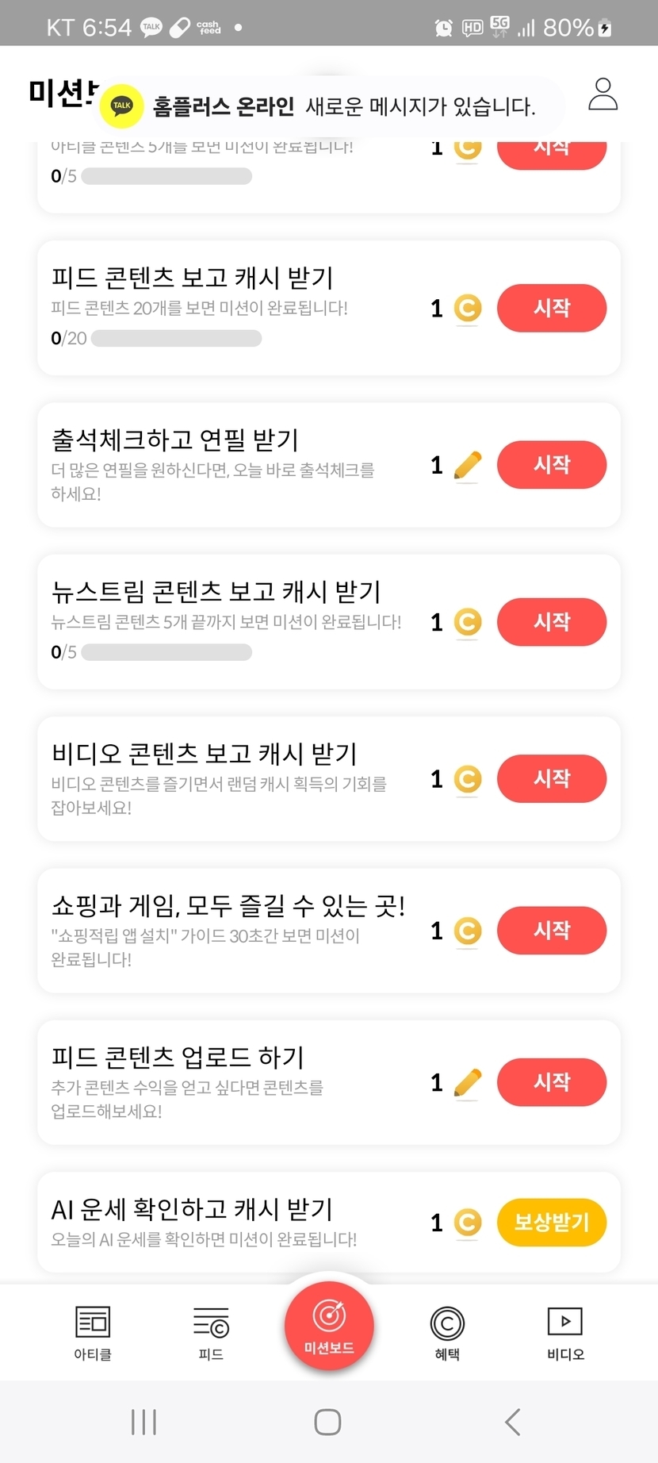Viewport: 658px width, 1463px height.
Task: Open the 홈플러스 온라인 message notification
Action: 343,106
